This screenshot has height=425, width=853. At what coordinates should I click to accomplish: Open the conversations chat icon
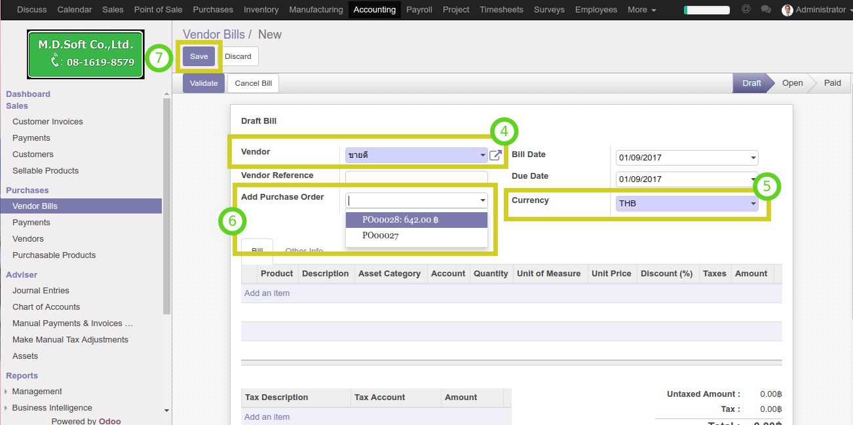(766, 9)
